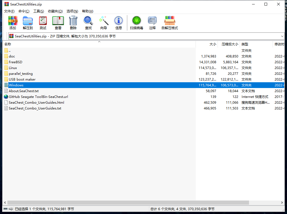287x214 pixels.
Task: Sort by the 名称 column header
Action: (99, 44)
